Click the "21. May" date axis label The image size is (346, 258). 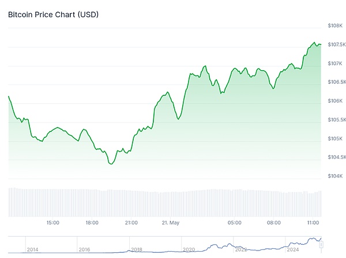[x=171, y=222]
